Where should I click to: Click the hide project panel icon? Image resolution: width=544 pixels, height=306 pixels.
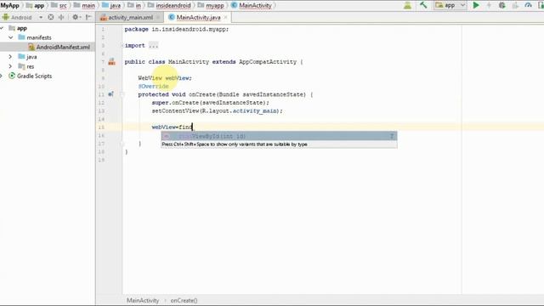click(88, 17)
